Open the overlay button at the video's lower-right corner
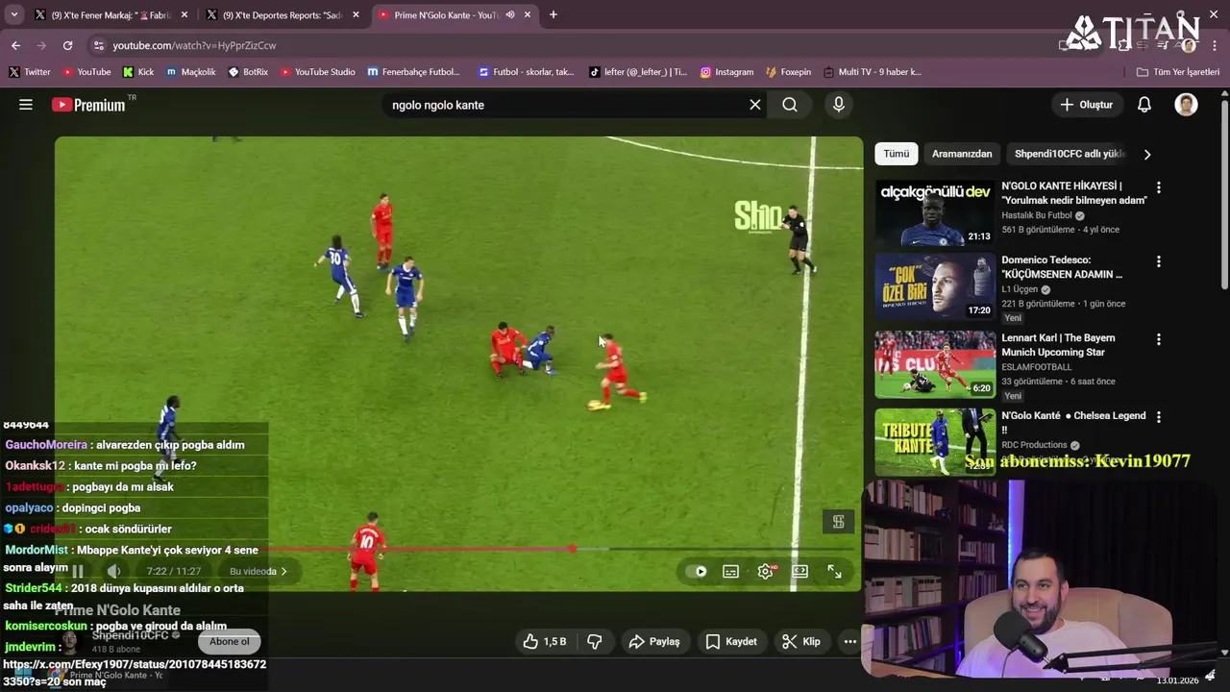Viewport: 1230px width, 692px height. [x=838, y=522]
